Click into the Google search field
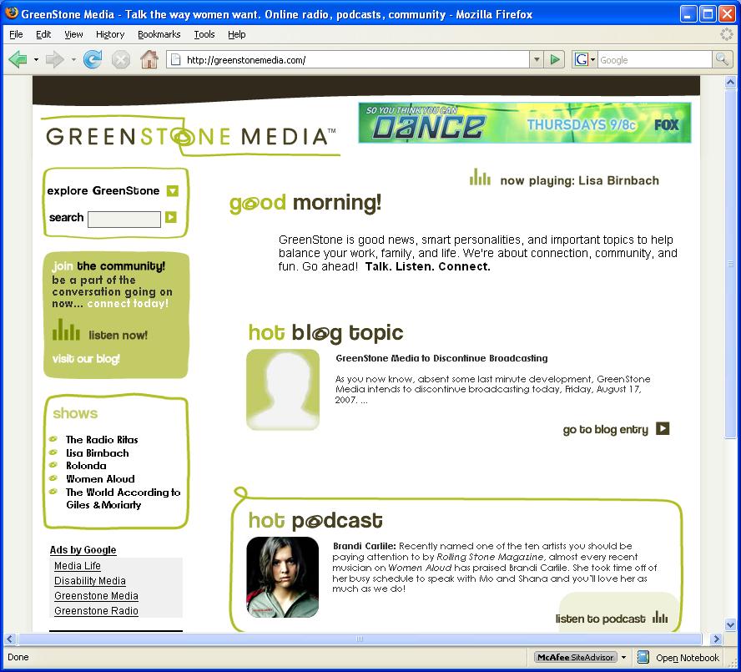 (x=655, y=59)
